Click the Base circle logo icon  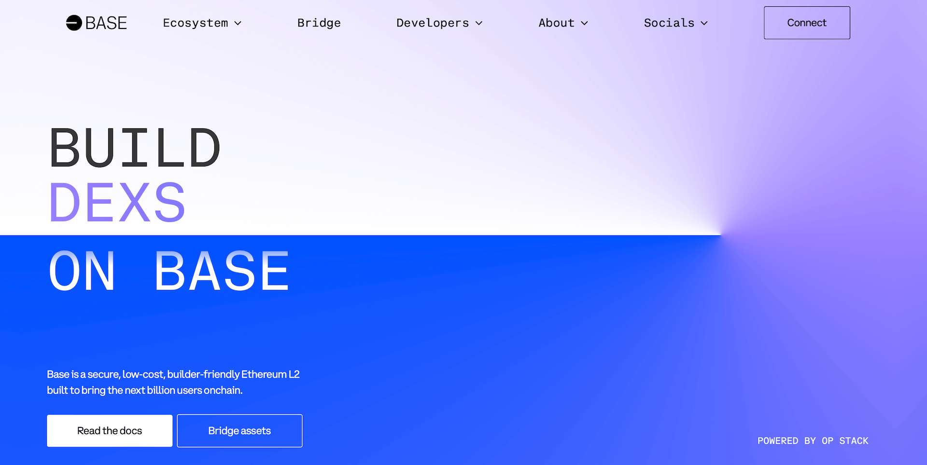[x=74, y=23]
